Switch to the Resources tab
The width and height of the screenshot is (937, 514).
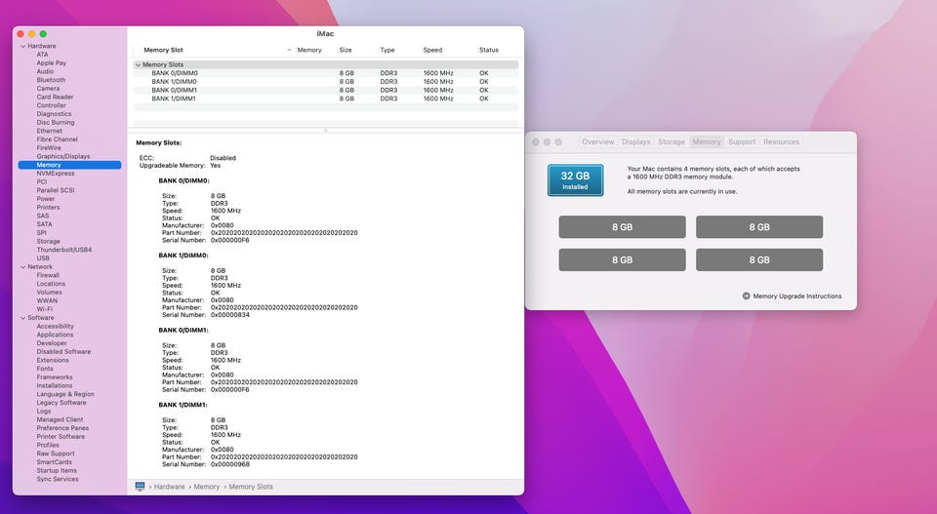click(x=781, y=142)
